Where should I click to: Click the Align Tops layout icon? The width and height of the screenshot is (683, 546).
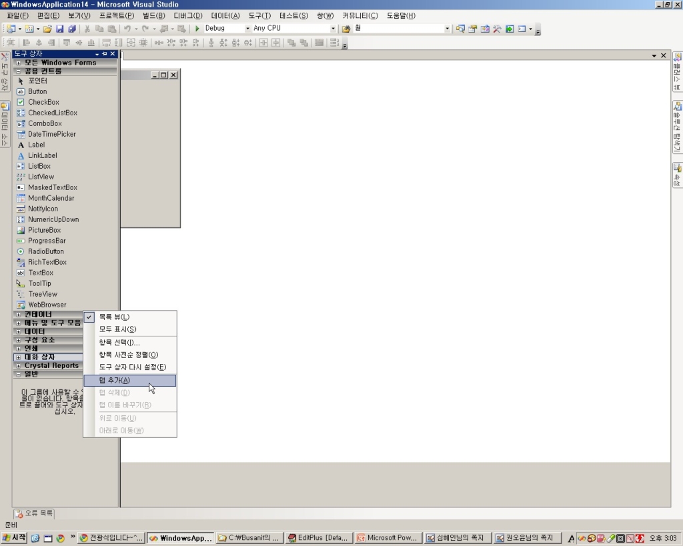67,43
